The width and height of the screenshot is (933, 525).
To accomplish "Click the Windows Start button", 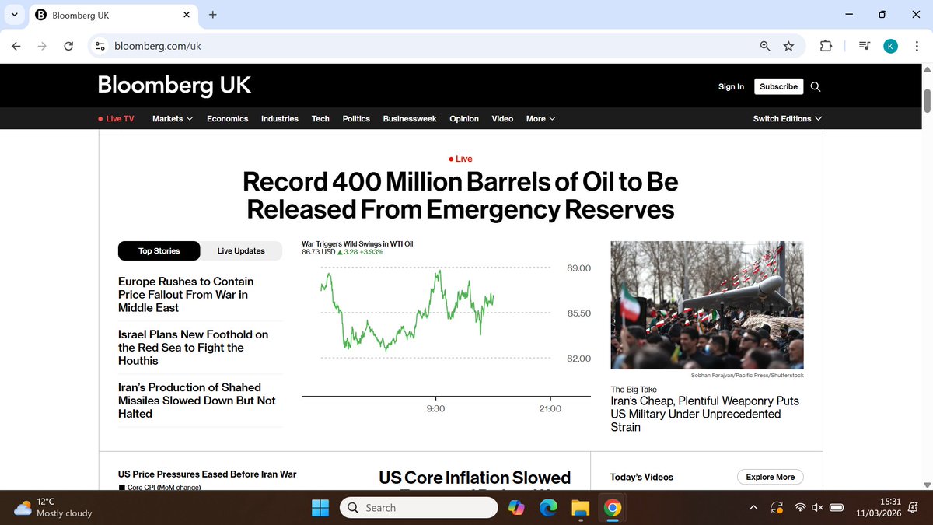I will [x=320, y=508].
